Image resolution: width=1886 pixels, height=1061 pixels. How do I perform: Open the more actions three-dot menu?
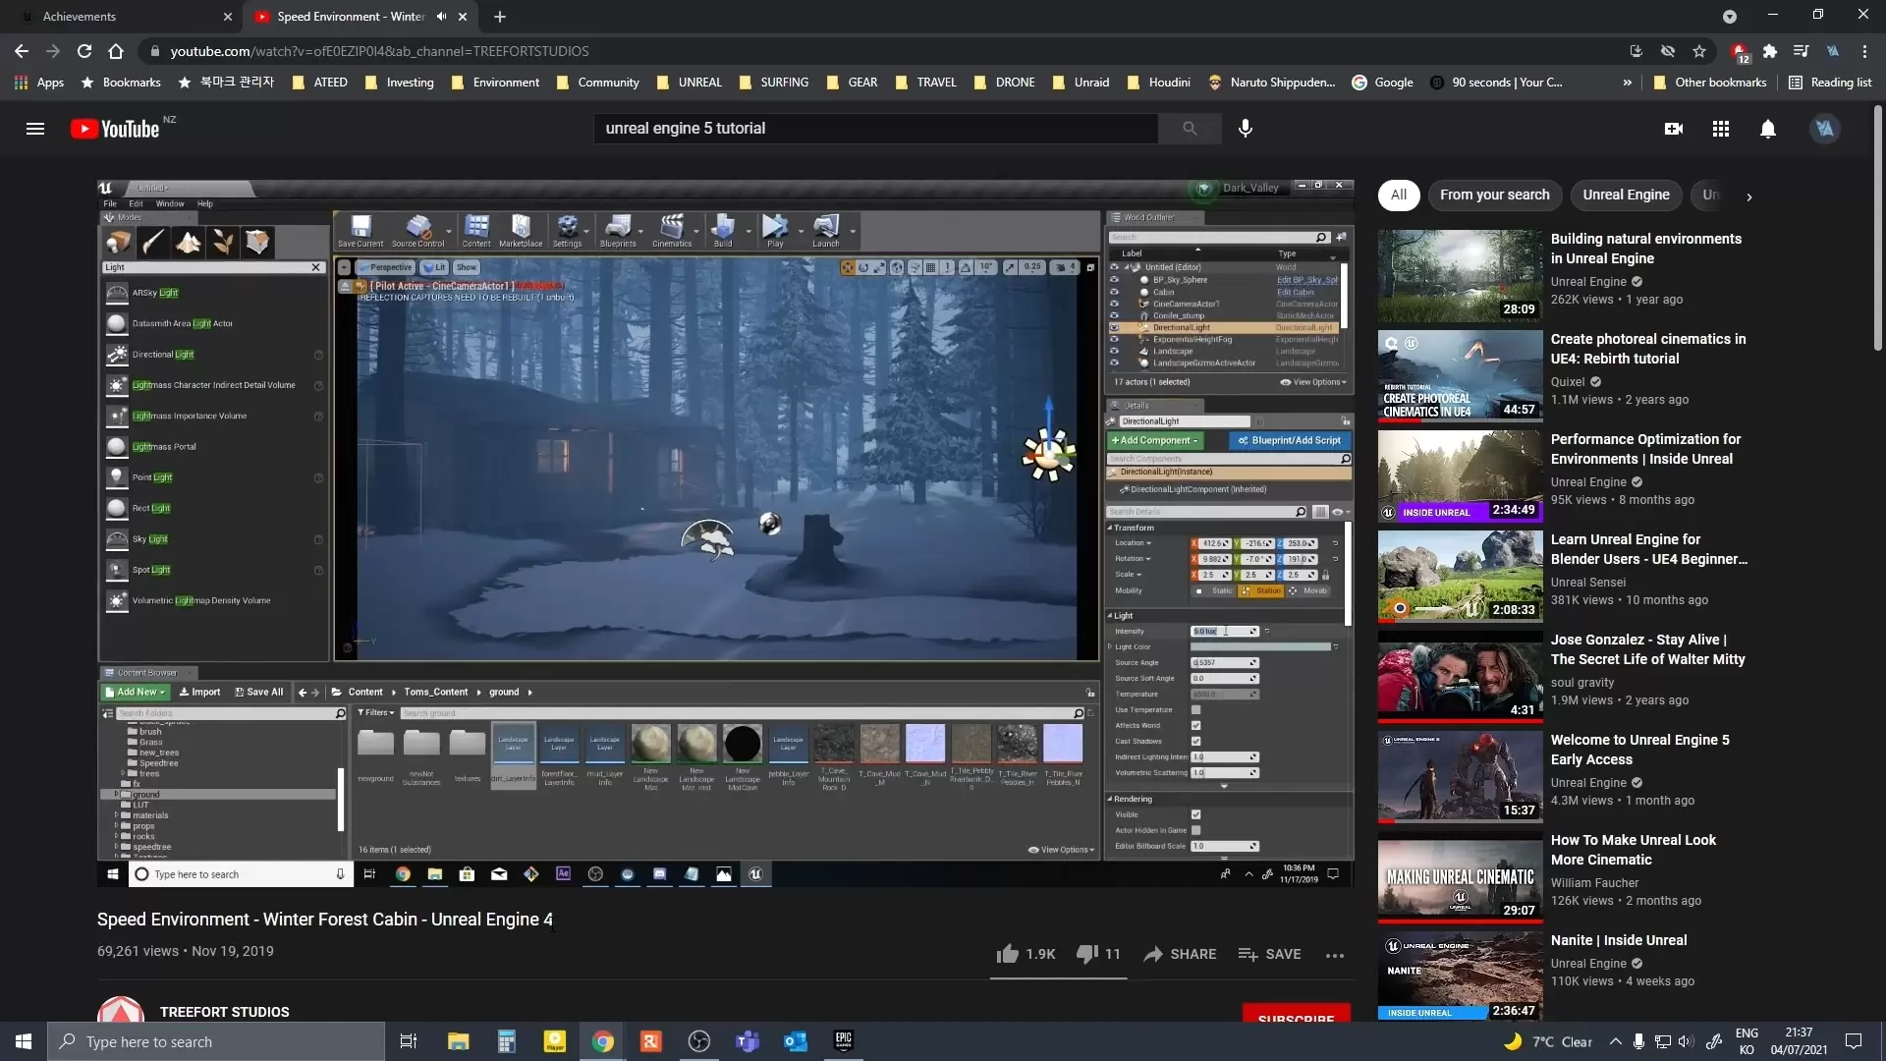tap(1334, 955)
